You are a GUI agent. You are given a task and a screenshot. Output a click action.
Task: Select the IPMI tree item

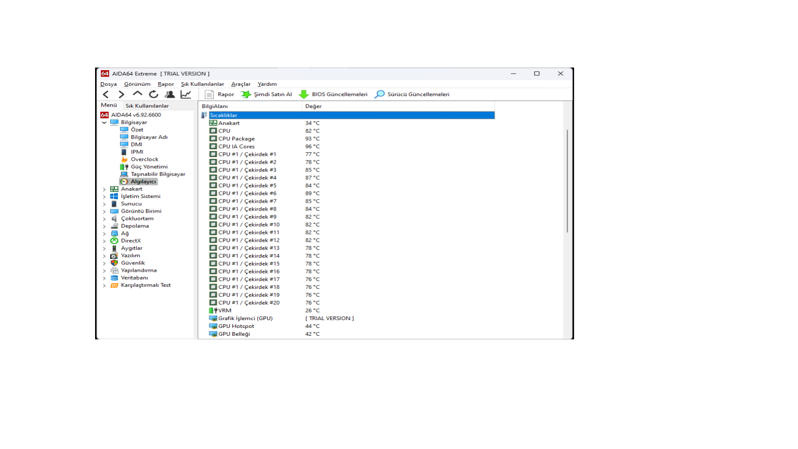point(132,152)
